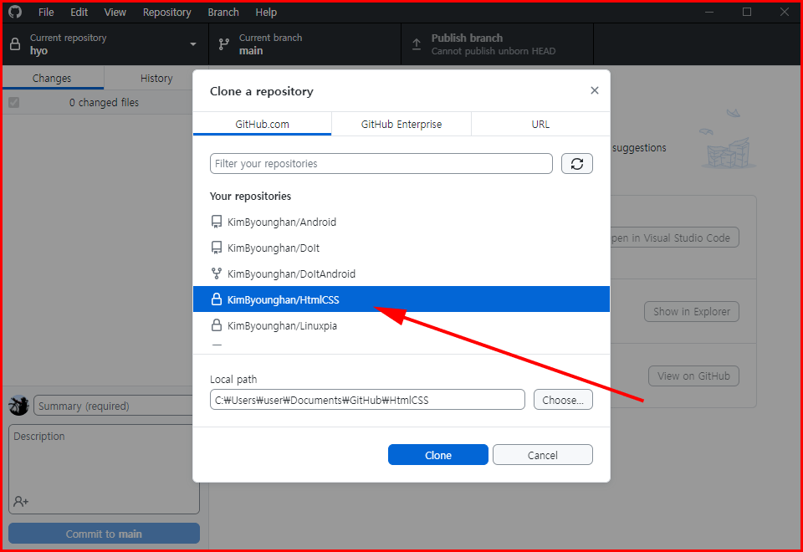Click the user avatar next to Summary
The image size is (803, 552).
[x=19, y=406]
